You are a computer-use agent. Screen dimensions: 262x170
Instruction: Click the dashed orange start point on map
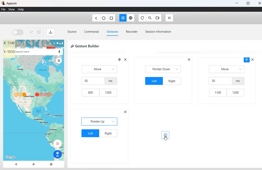click(16, 95)
